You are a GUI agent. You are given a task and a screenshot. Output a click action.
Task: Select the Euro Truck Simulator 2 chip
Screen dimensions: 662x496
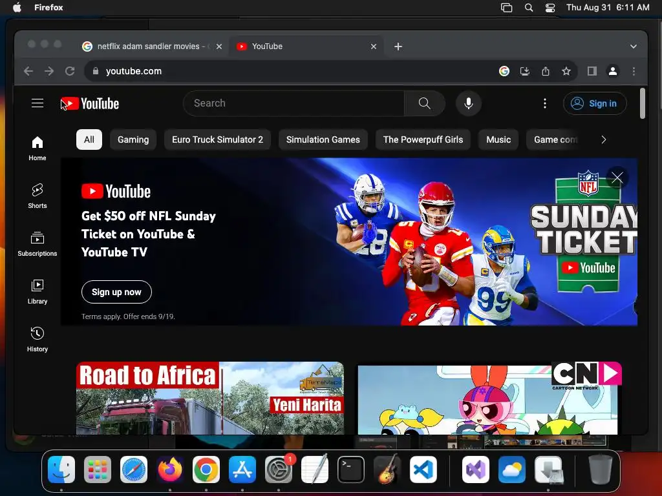[217, 139]
